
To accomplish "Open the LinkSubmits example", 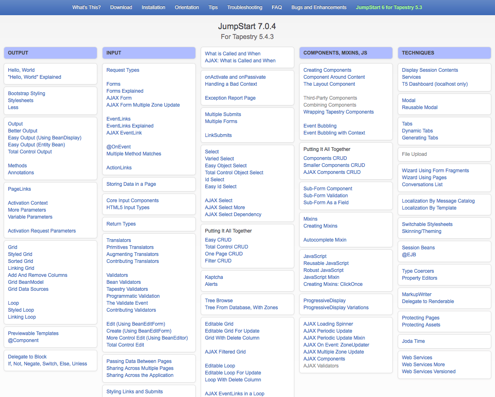I will tap(218, 135).
